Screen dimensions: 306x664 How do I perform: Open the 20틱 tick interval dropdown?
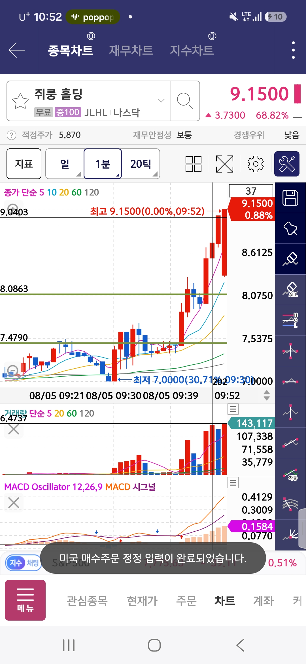coord(141,164)
